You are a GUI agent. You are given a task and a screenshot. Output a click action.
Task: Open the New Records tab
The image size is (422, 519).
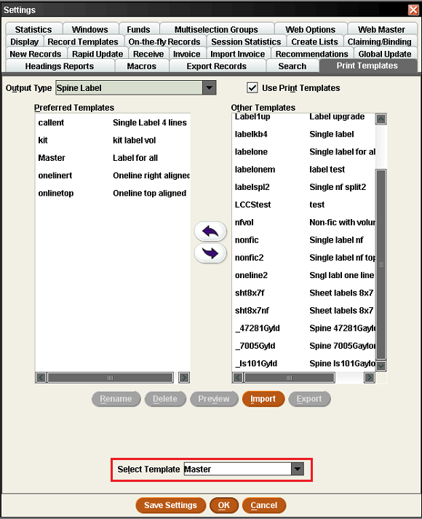point(36,54)
